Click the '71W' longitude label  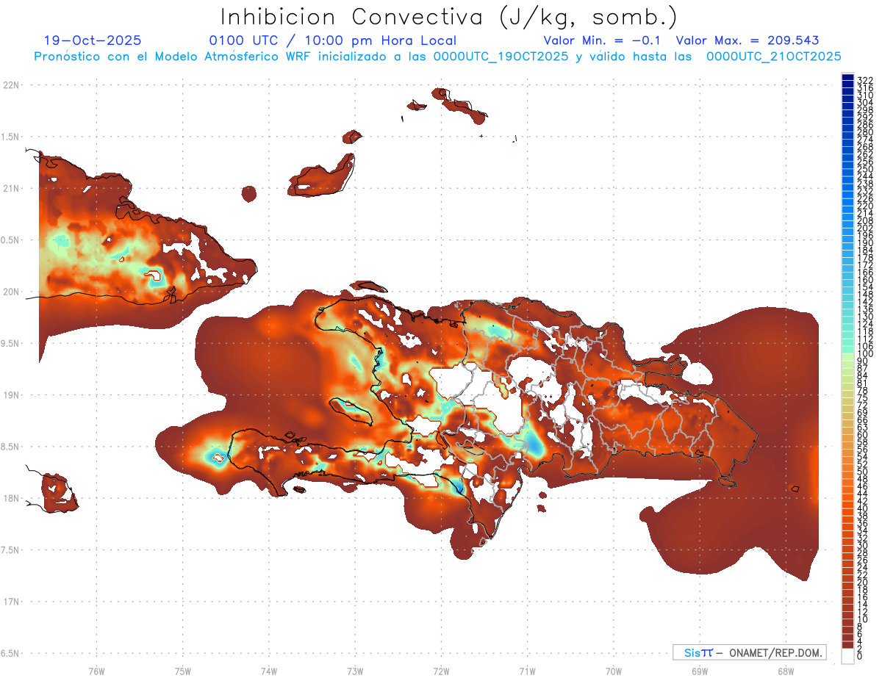click(527, 671)
